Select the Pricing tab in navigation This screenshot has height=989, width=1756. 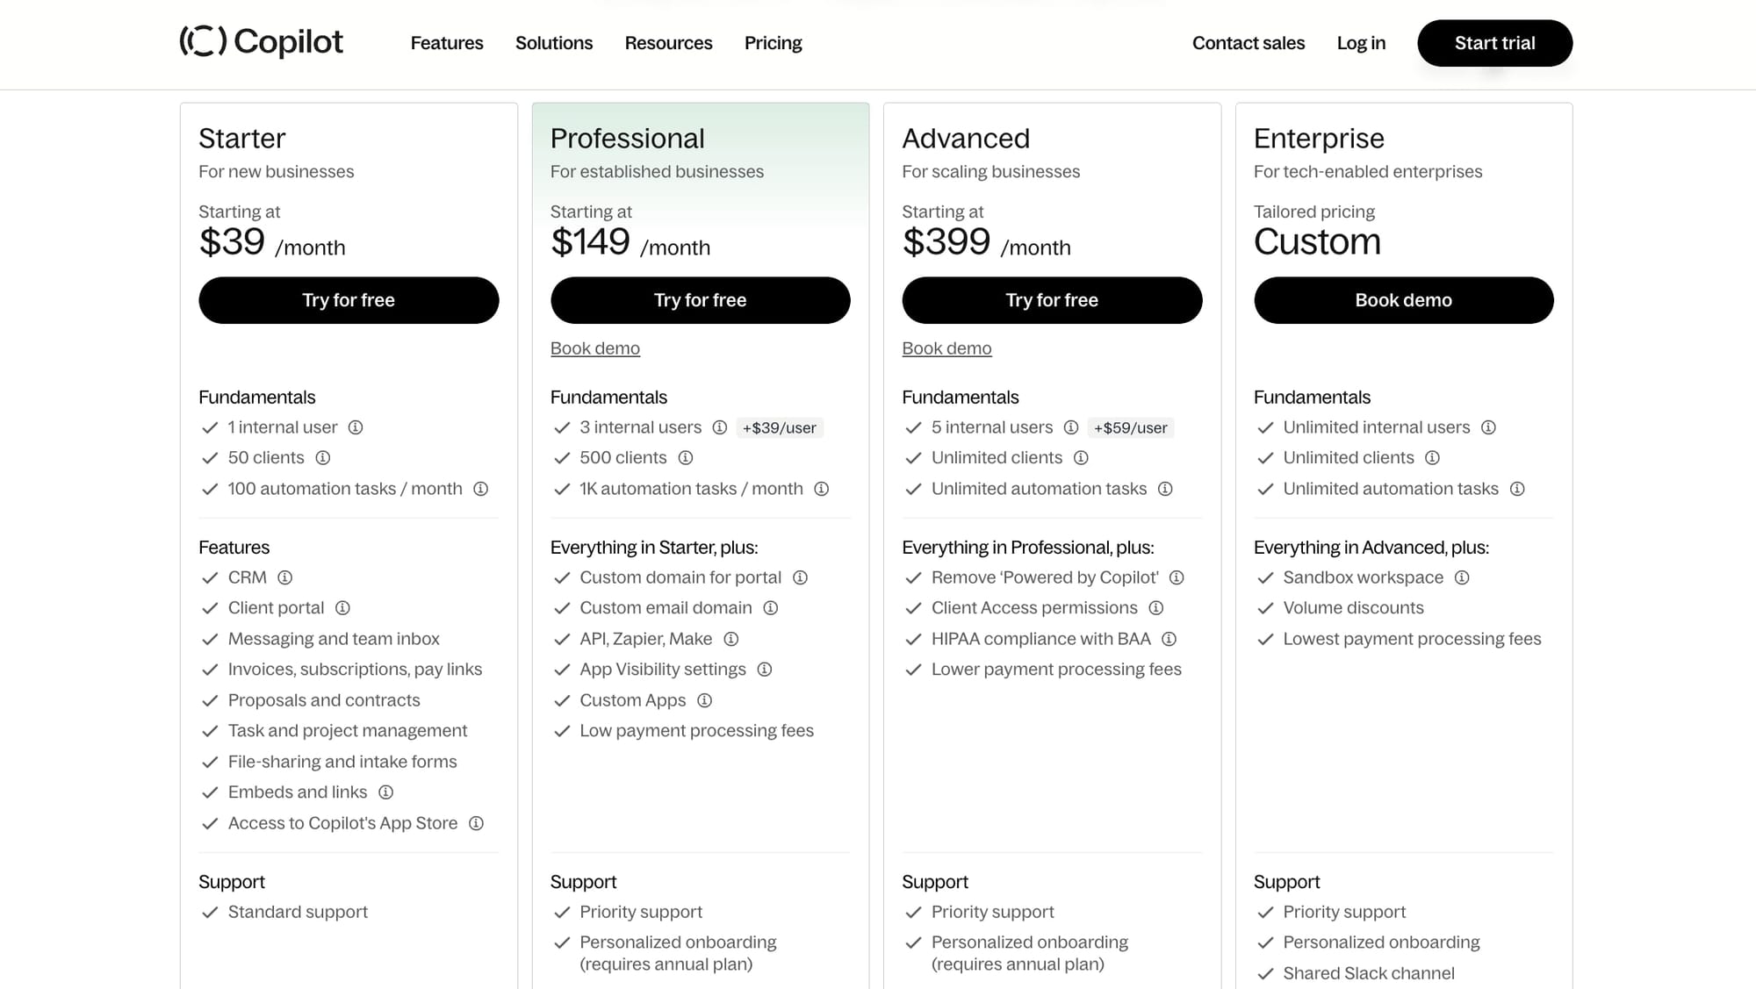tap(773, 43)
